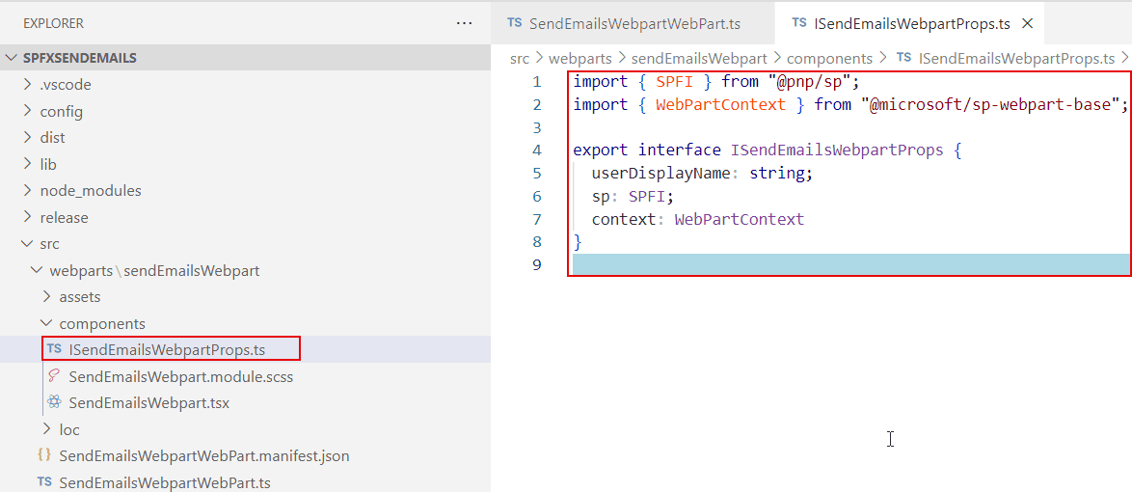Click line number 9 in the gutter
The image size is (1132, 492).
(x=536, y=264)
